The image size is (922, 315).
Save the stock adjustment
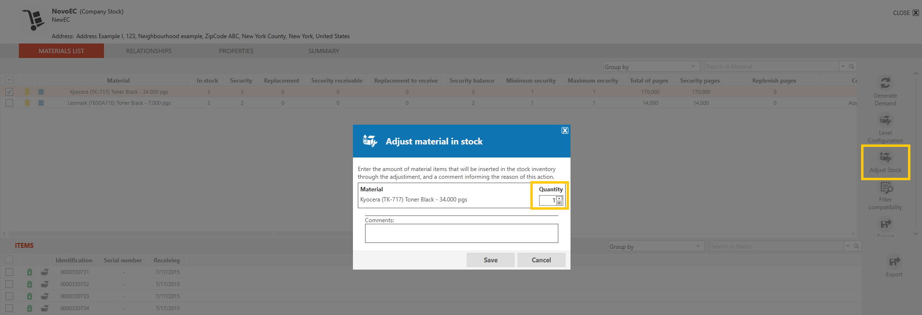(x=491, y=260)
